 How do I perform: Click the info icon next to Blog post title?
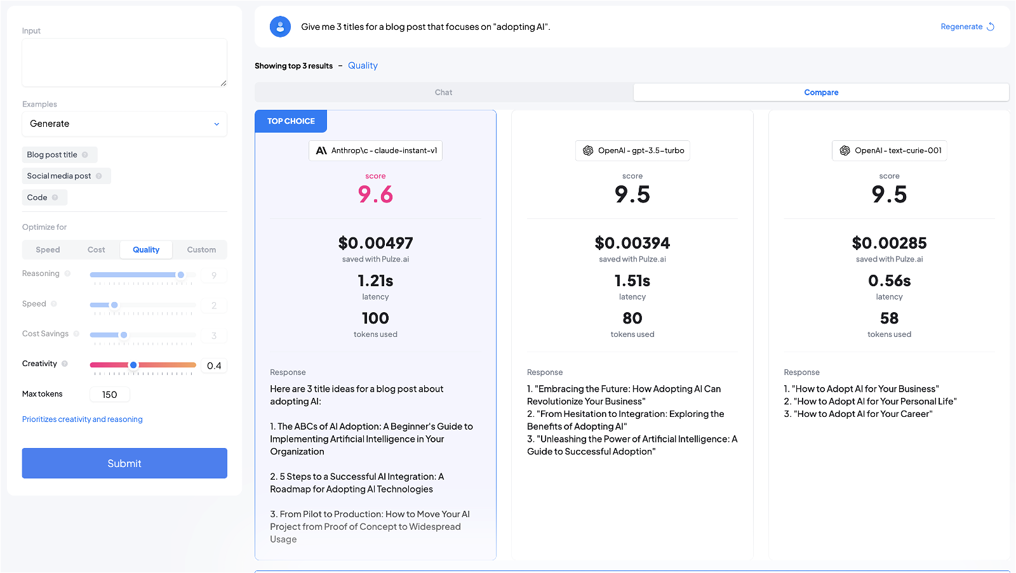[x=85, y=155]
